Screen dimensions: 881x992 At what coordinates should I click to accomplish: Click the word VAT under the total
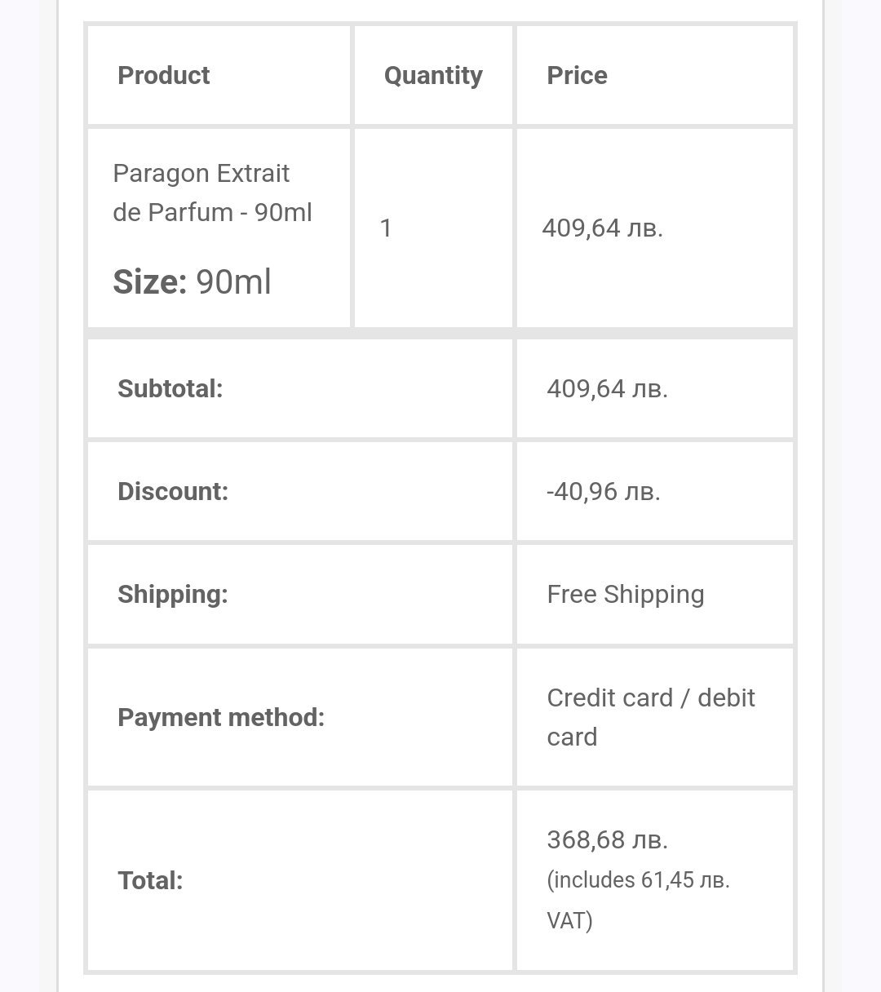[x=569, y=920]
